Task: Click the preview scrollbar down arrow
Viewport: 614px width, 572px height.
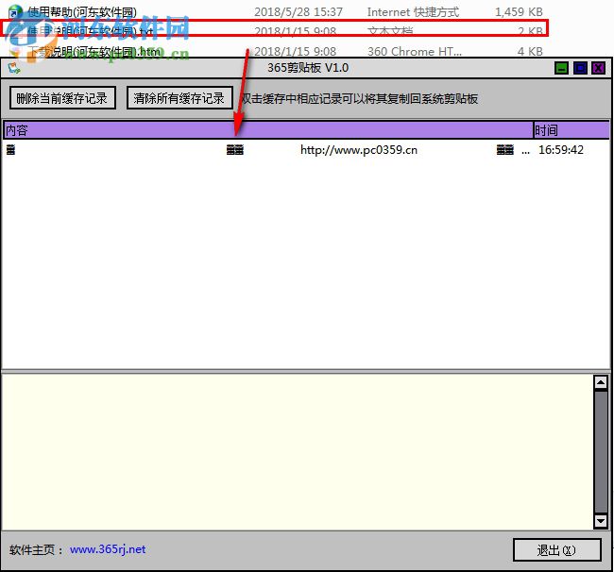Action: (601, 520)
